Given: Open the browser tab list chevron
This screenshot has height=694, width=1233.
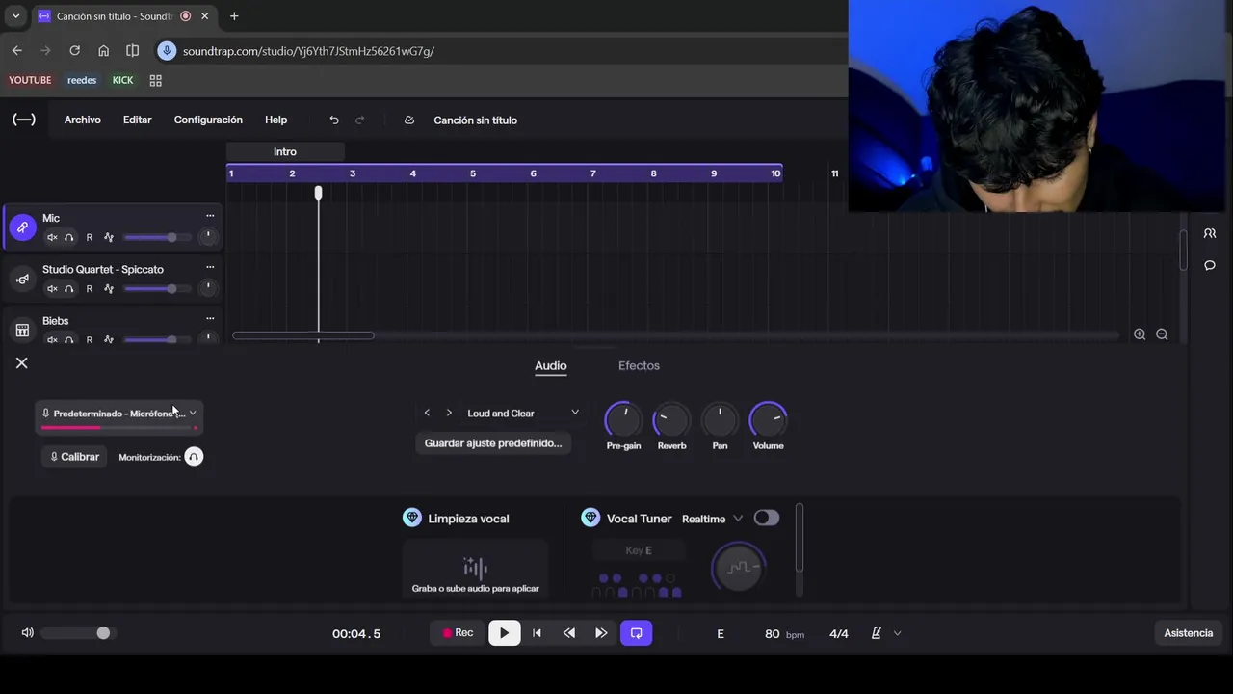Looking at the screenshot, I should 15,16.
